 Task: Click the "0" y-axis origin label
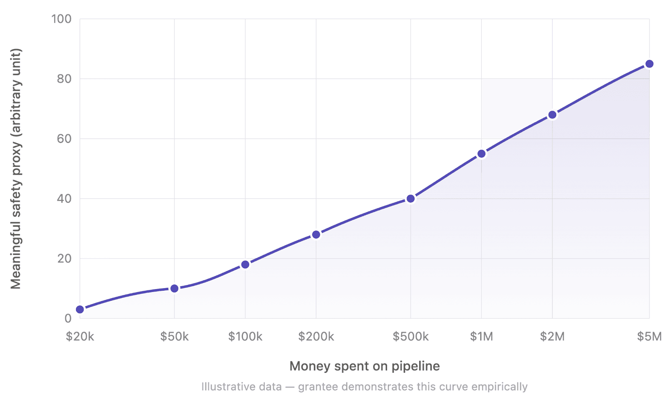pyautogui.click(x=68, y=318)
